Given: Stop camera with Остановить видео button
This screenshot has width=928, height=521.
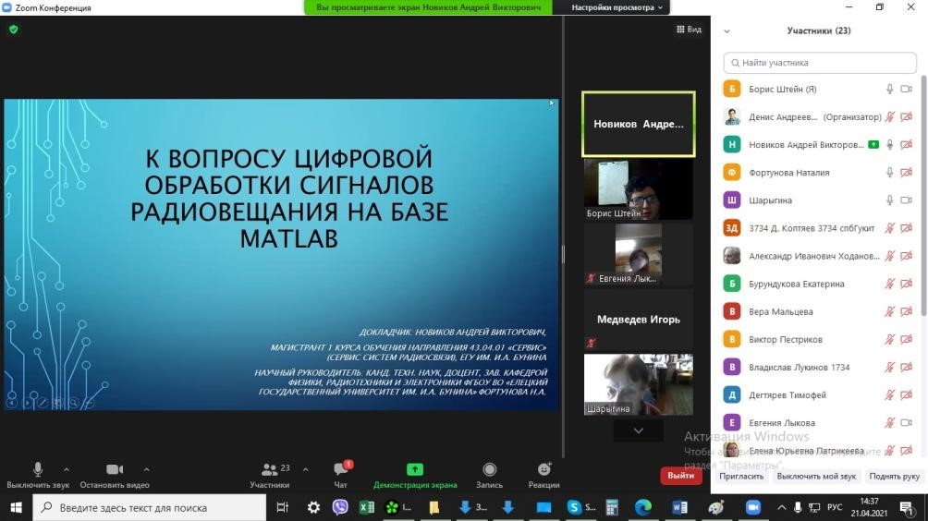Looking at the screenshot, I should (x=115, y=476).
